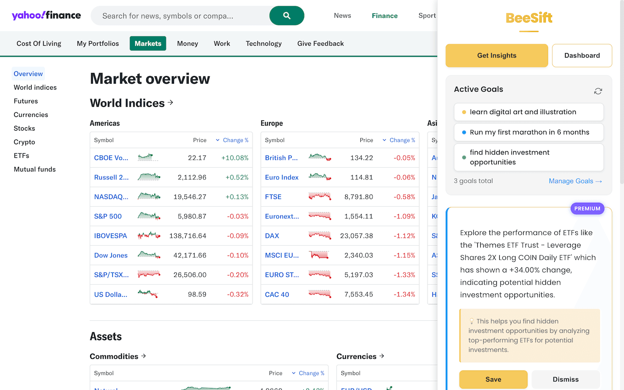Save the ETF insight
Viewport: 624px width, 390px height.
coord(493,379)
